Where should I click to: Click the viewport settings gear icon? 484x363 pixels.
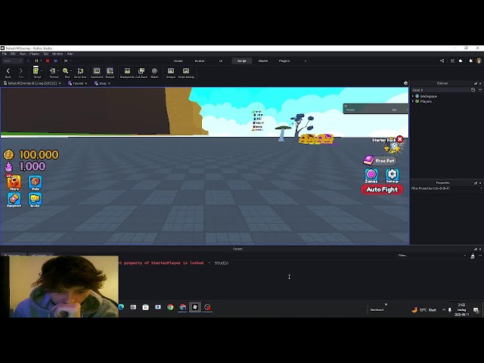(x=405, y=83)
